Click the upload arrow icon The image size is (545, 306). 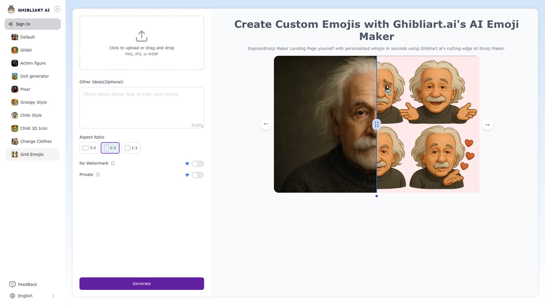click(142, 36)
